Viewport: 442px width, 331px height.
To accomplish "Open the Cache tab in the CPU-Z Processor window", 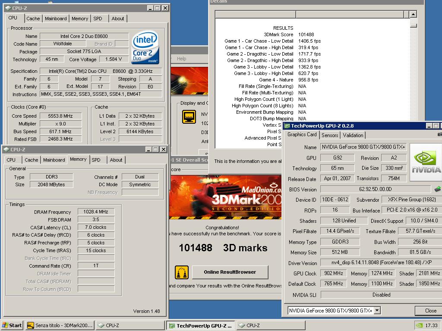I will (33, 19).
